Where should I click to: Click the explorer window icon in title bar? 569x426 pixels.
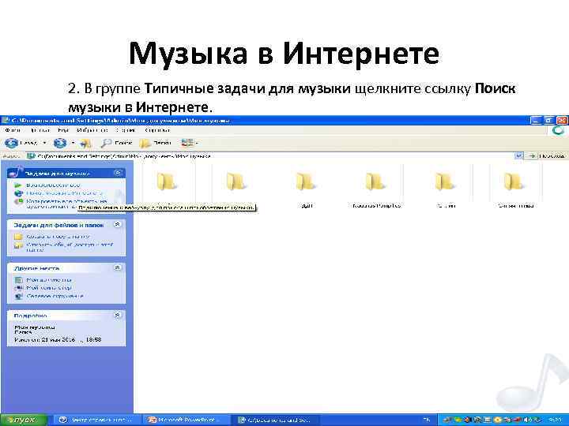(5, 120)
